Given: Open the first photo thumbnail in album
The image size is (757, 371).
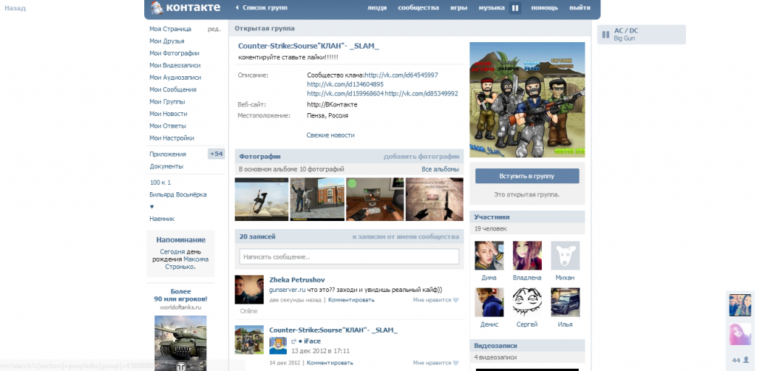Looking at the screenshot, I should 262,199.
